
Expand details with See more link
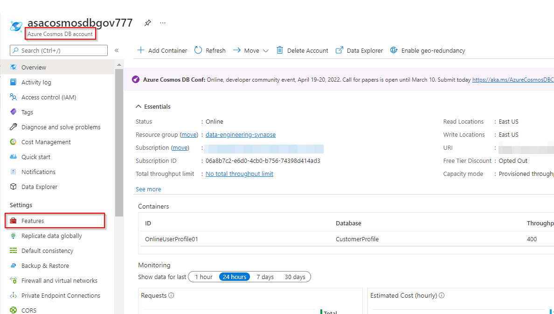pyautogui.click(x=148, y=189)
